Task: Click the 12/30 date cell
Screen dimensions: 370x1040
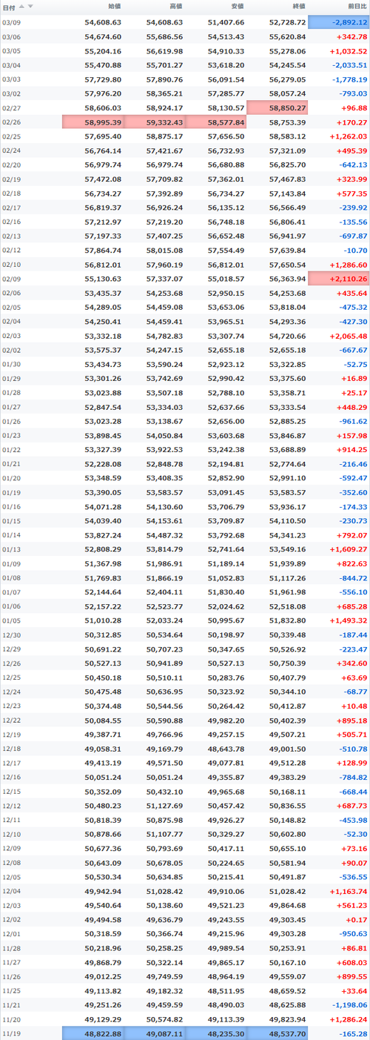Action: (11, 635)
